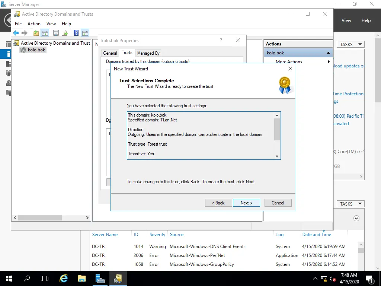Open DNS icon in Server Manager sidebar
The image size is (381, 286).
click(x=8, y=83)
